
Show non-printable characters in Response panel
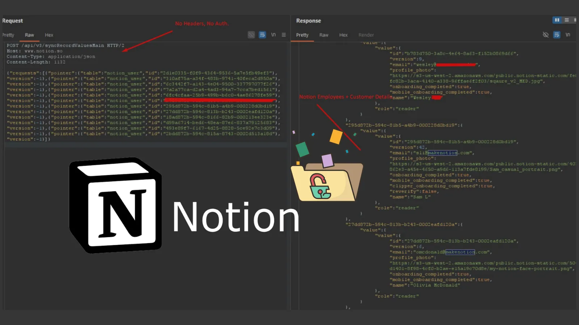click(x=568, y=35)
